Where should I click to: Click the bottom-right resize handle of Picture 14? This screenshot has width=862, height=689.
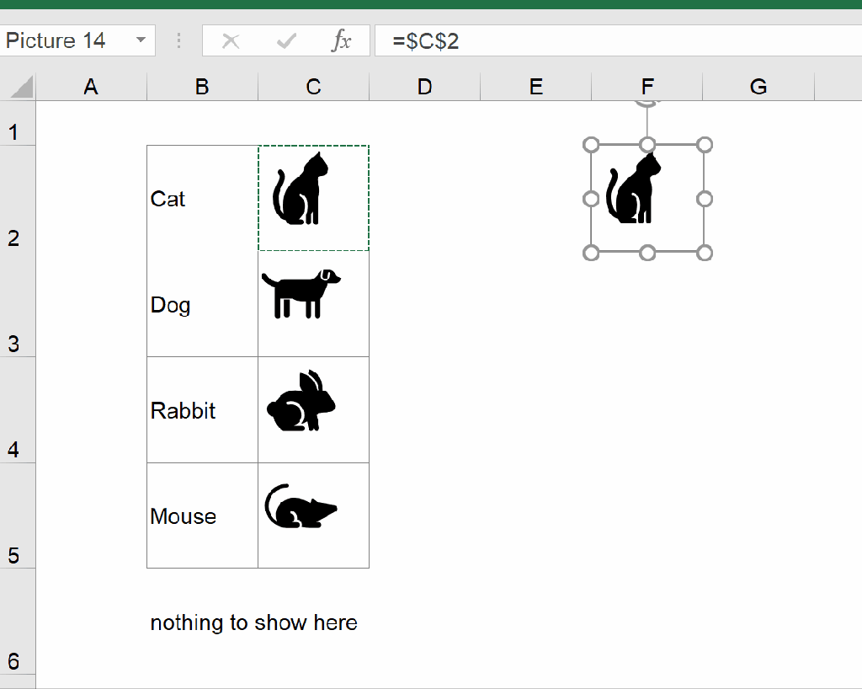(704, 252)
